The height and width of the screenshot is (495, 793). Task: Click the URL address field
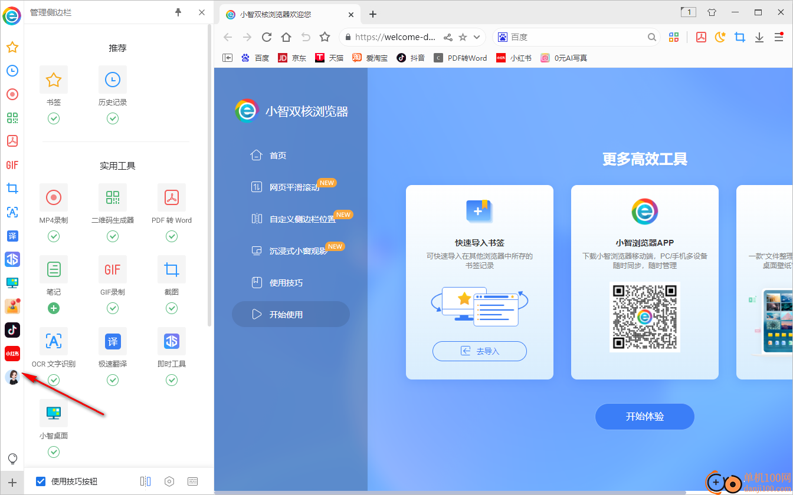click(395, 37)
